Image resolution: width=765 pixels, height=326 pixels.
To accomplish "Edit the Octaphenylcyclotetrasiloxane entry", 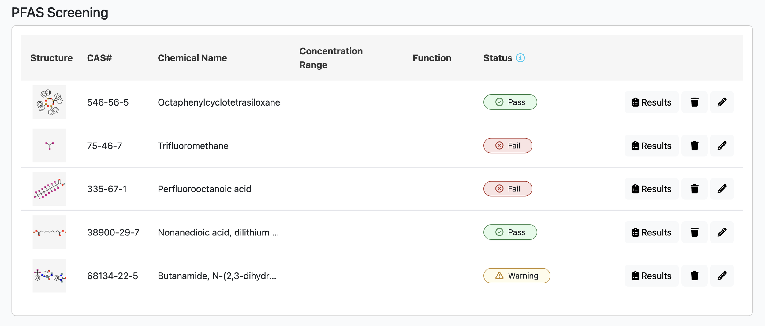I will click(722, 102).
